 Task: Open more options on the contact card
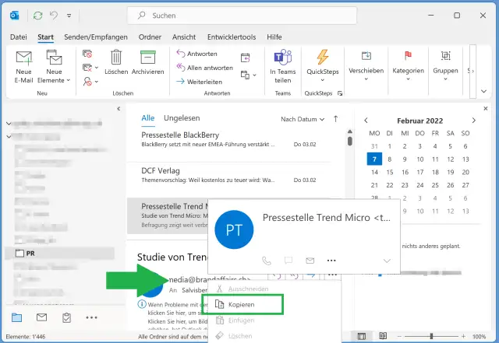pyautogui.click(x=331, y=261)
